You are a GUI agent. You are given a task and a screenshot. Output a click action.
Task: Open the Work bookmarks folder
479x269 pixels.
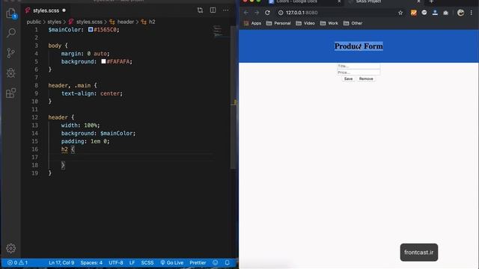pos(329,23)
